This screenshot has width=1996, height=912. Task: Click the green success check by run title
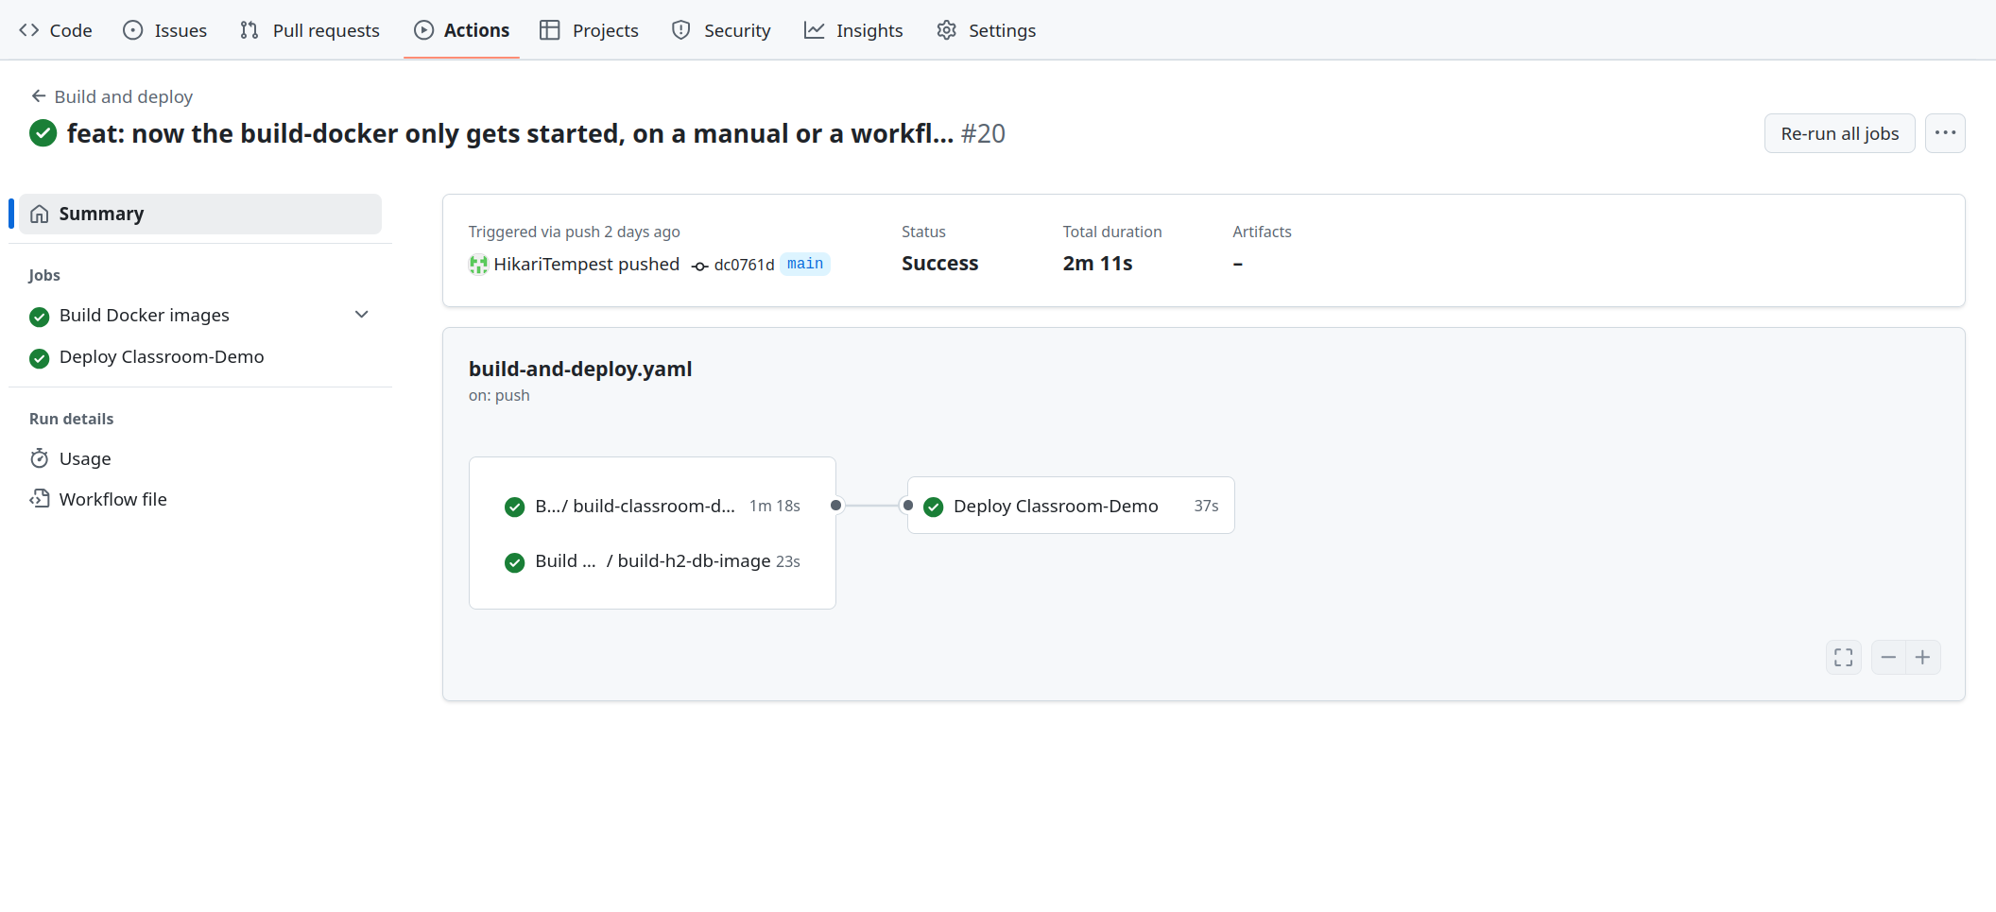click(43, 133)
